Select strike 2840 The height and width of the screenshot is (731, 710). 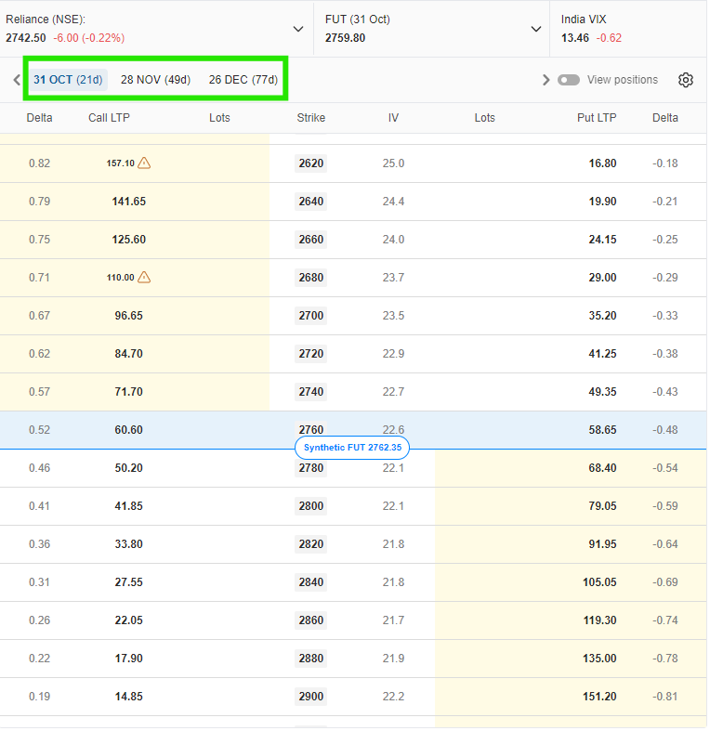tap(311, 582)
